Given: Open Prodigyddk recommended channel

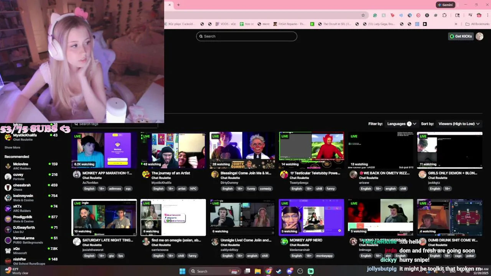Looking at the screenshot, I should click(31, 219).
